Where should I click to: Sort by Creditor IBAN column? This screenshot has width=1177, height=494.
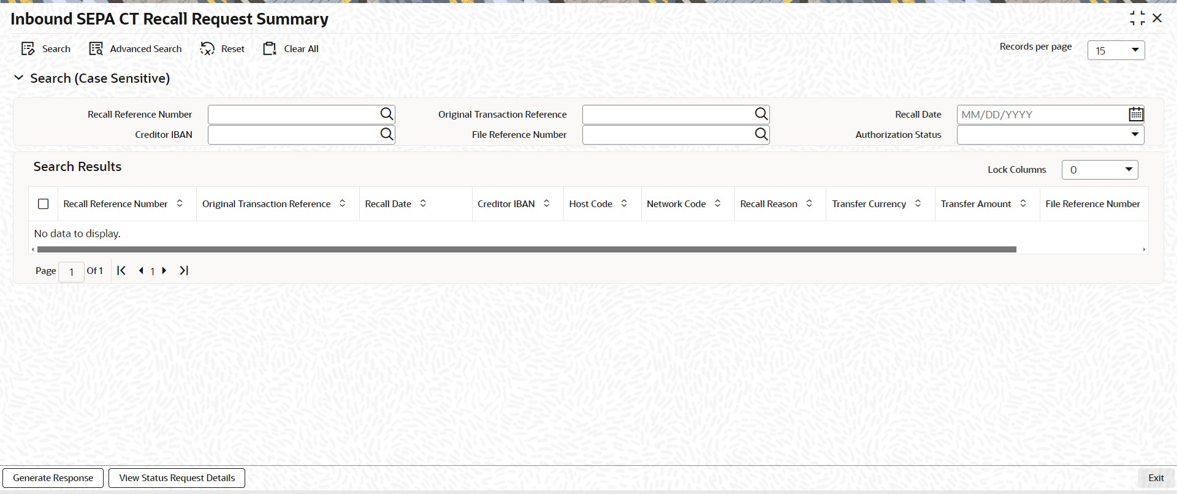click(x=547, y=203)
